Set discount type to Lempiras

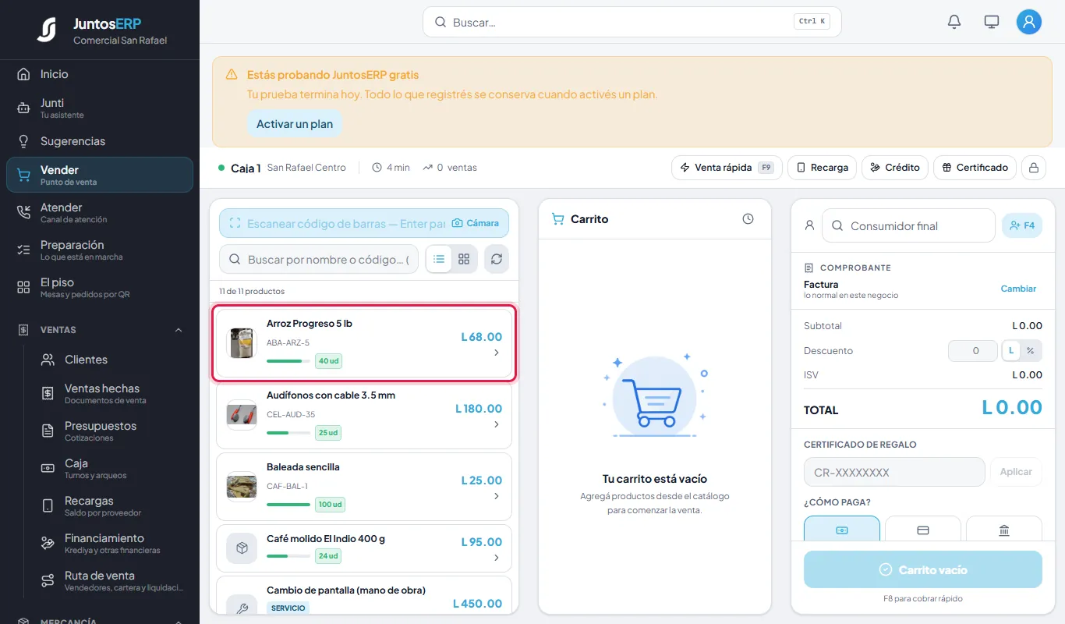point(1011,351)
